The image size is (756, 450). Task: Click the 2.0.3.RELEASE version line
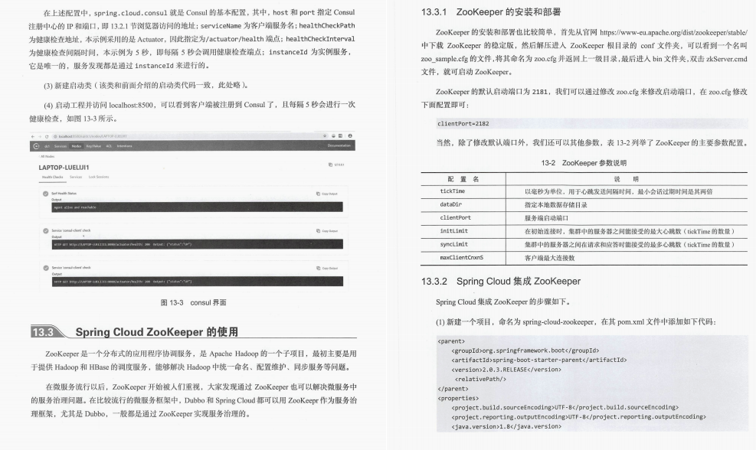click(506, 370)
